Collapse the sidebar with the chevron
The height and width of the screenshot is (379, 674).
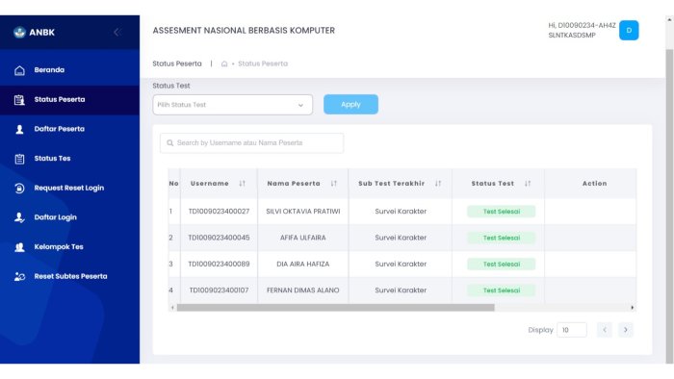coord(117,32)
